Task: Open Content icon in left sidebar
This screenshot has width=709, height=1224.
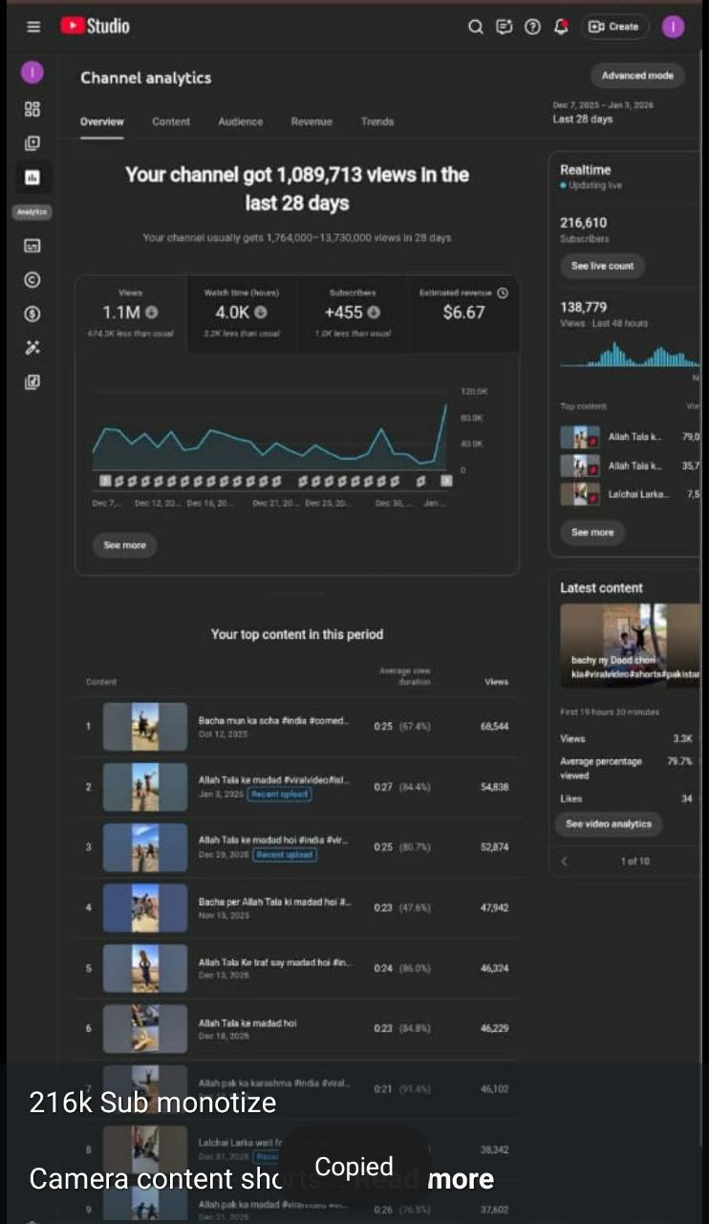Action: [32, 143]
